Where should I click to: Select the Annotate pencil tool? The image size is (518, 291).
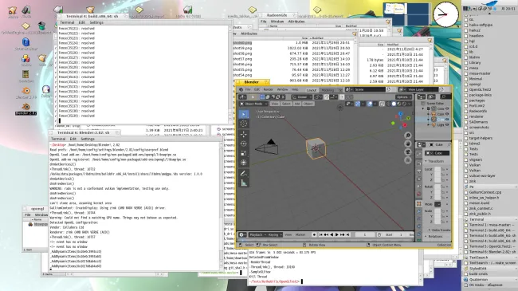point(244,173)
